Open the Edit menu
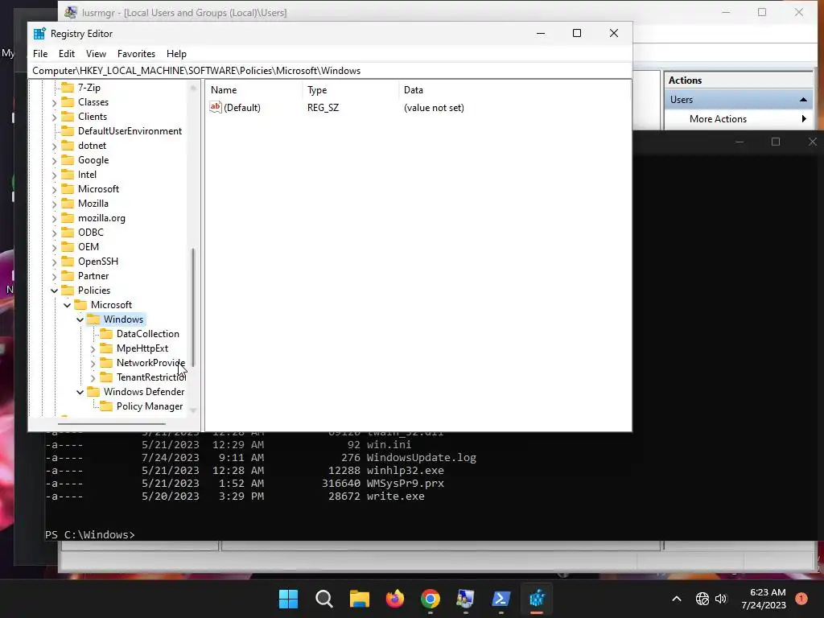This screenshot has height=618, width=824. click(x=67, y=54)
